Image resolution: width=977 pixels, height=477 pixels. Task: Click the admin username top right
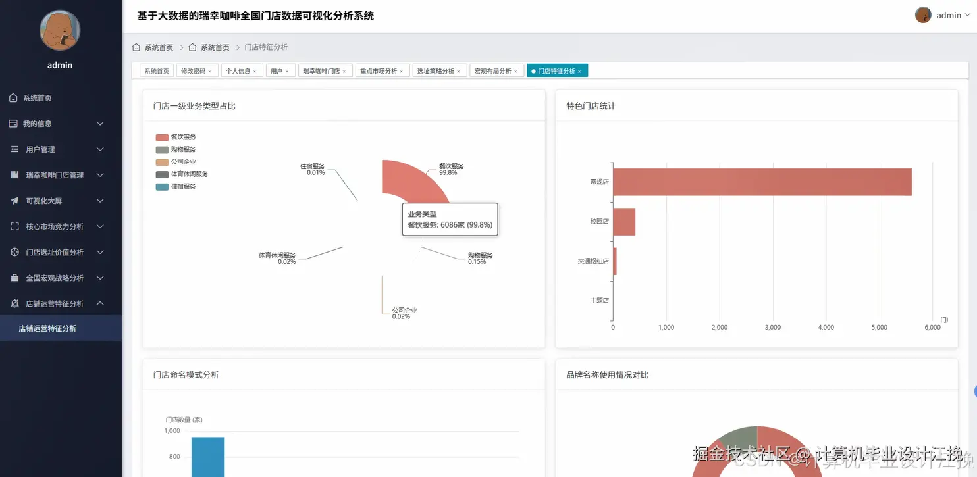[x=949, y=15]
